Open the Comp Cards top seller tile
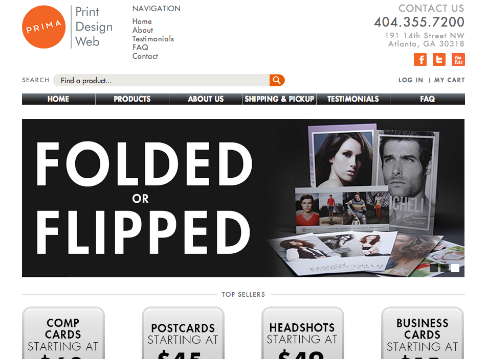 click(x=63, y=333)
